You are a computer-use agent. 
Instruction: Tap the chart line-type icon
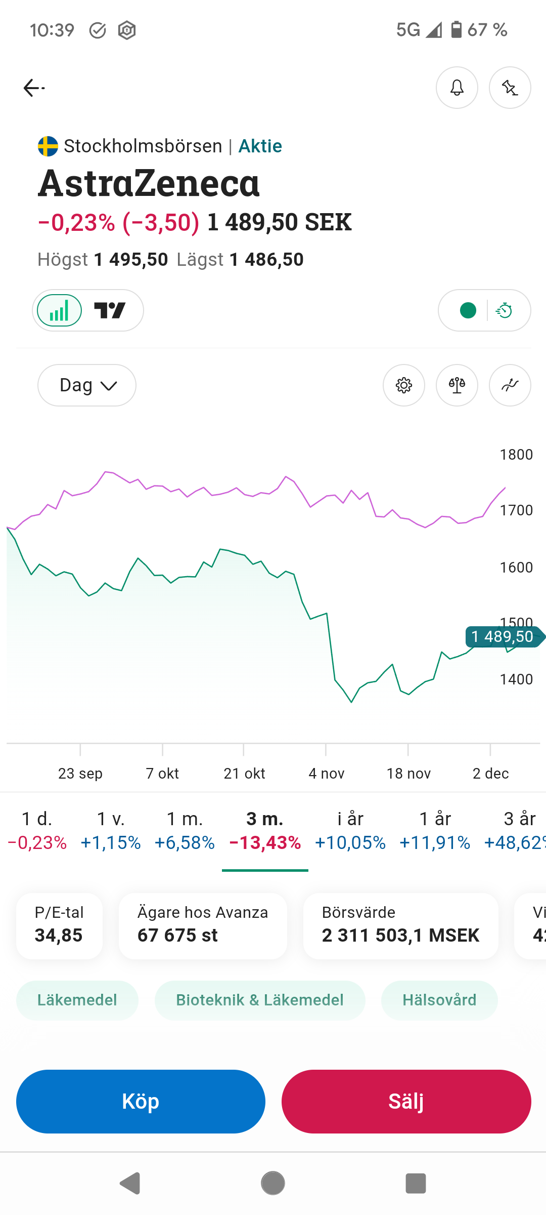(x=510, y=385)
